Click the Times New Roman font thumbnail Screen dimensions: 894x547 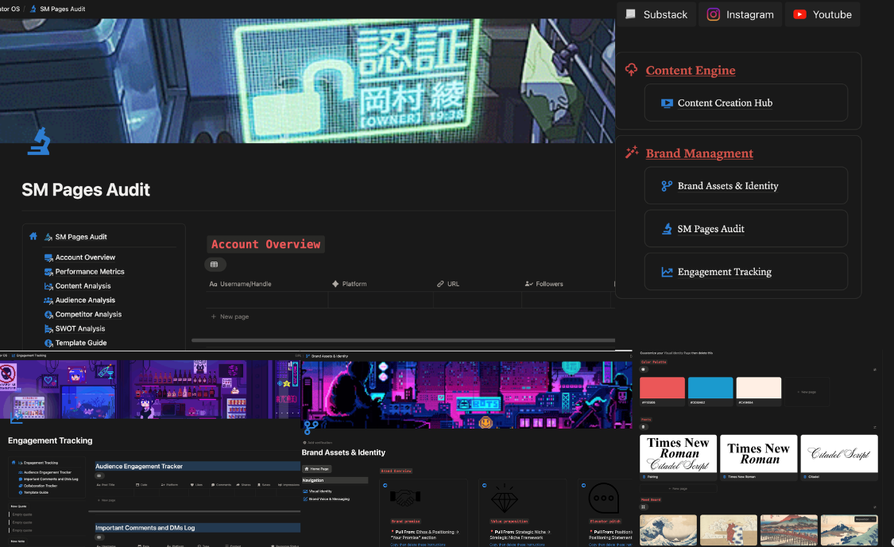click(758, 453)
